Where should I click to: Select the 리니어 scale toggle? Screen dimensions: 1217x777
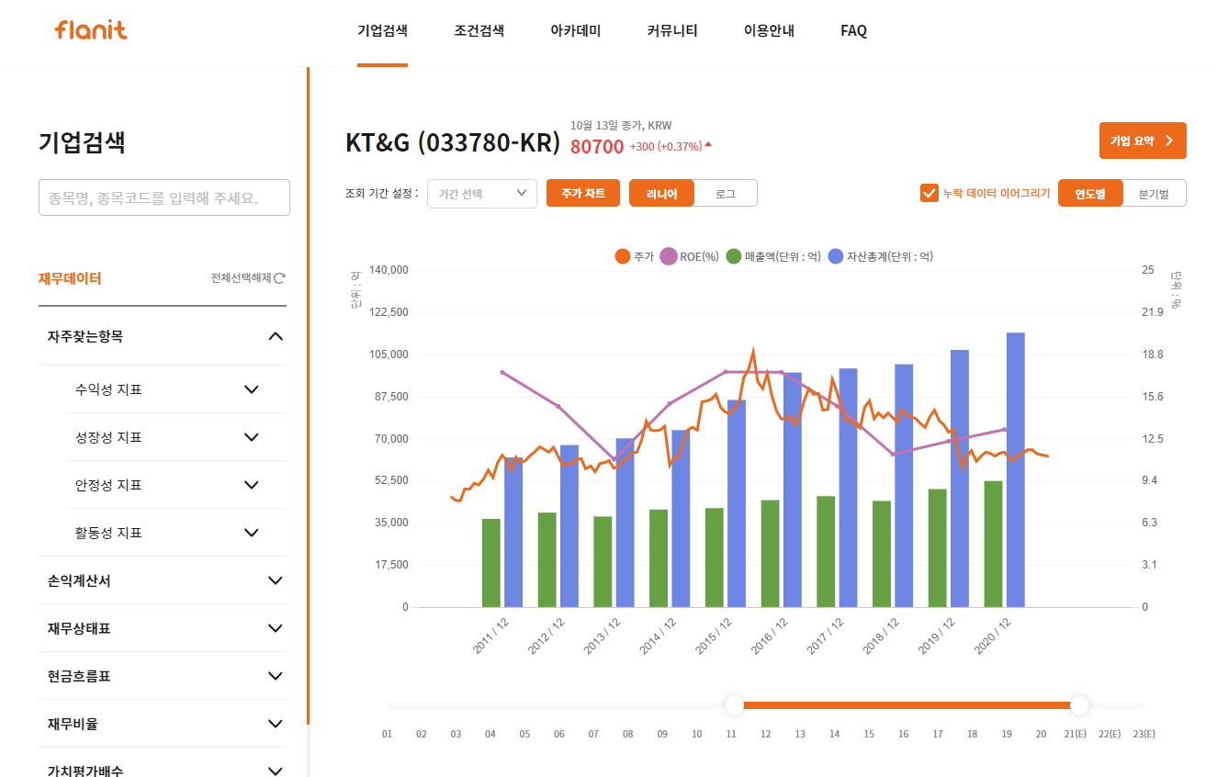tap(661, 193)
